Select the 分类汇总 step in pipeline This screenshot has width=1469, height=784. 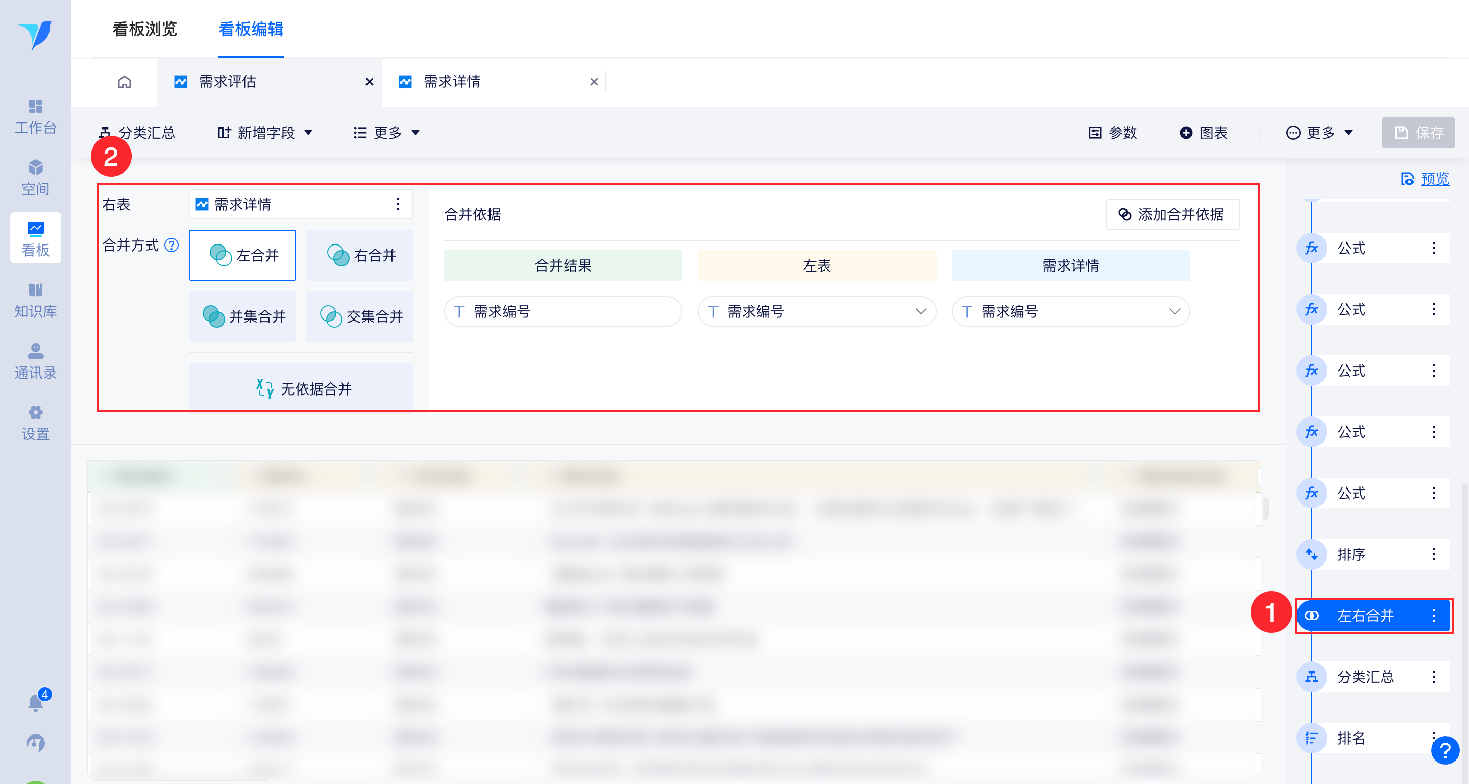tap(1365, 677)
